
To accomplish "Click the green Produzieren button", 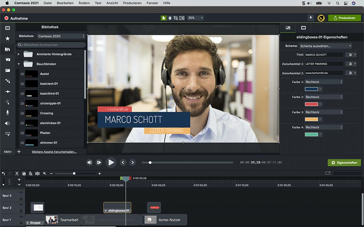I will [x=344, y=18].
